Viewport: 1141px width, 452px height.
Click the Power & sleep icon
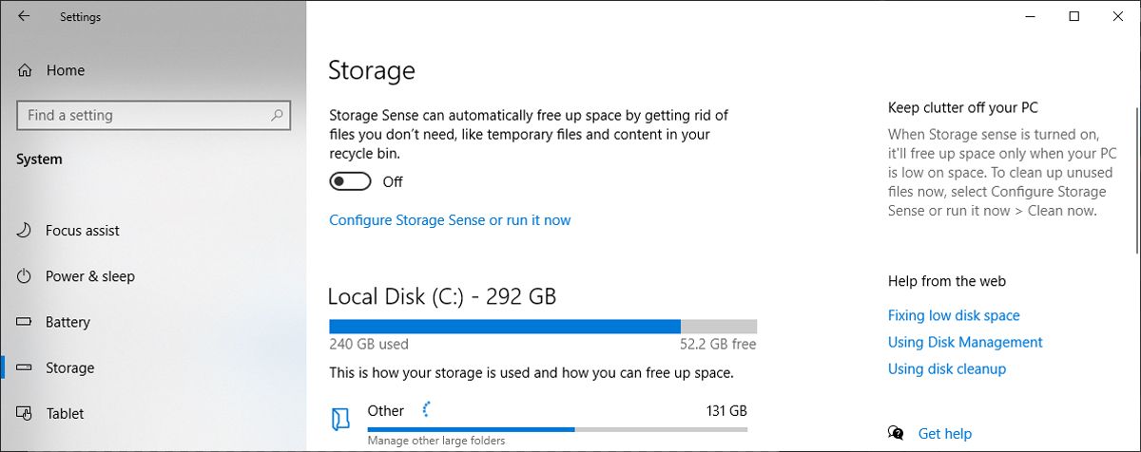click(x=25, y=276)
